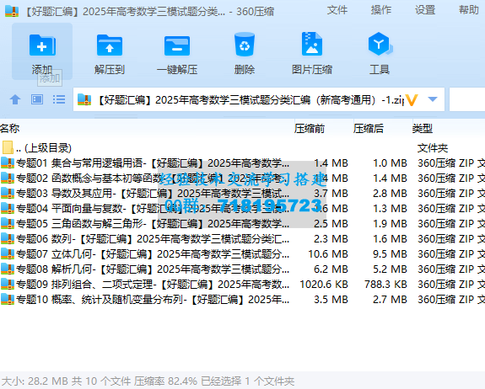Click the archive path address field

point(259,99)
